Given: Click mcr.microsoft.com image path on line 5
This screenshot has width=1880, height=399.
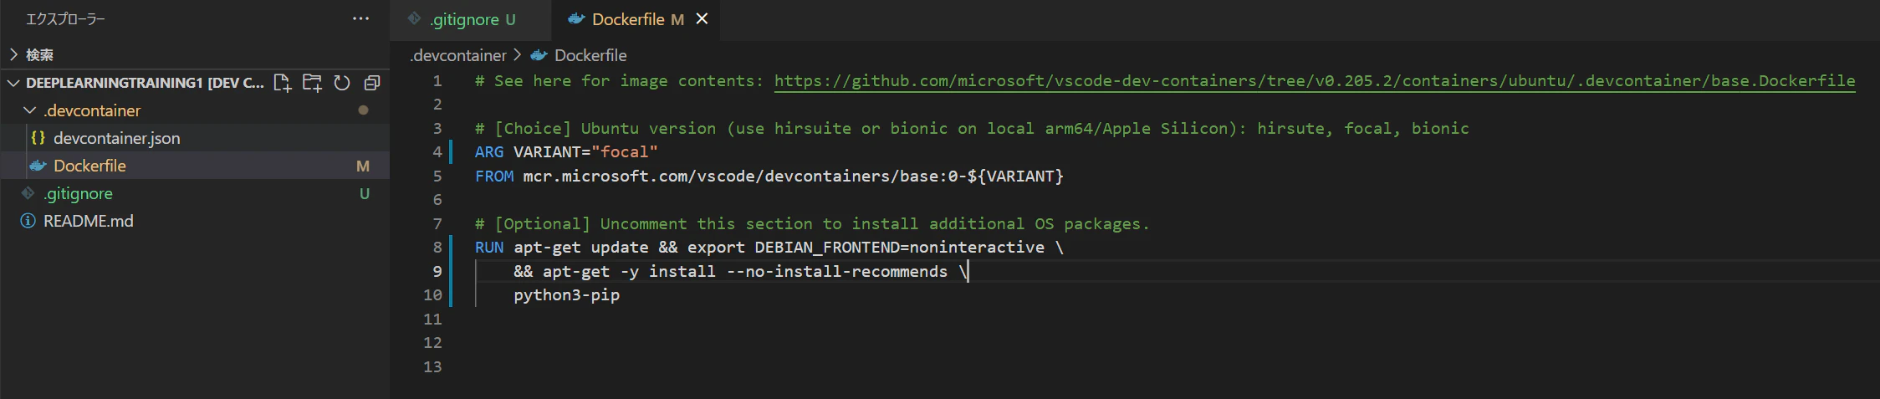Looking at the screenshot, I should click(794, 176).
